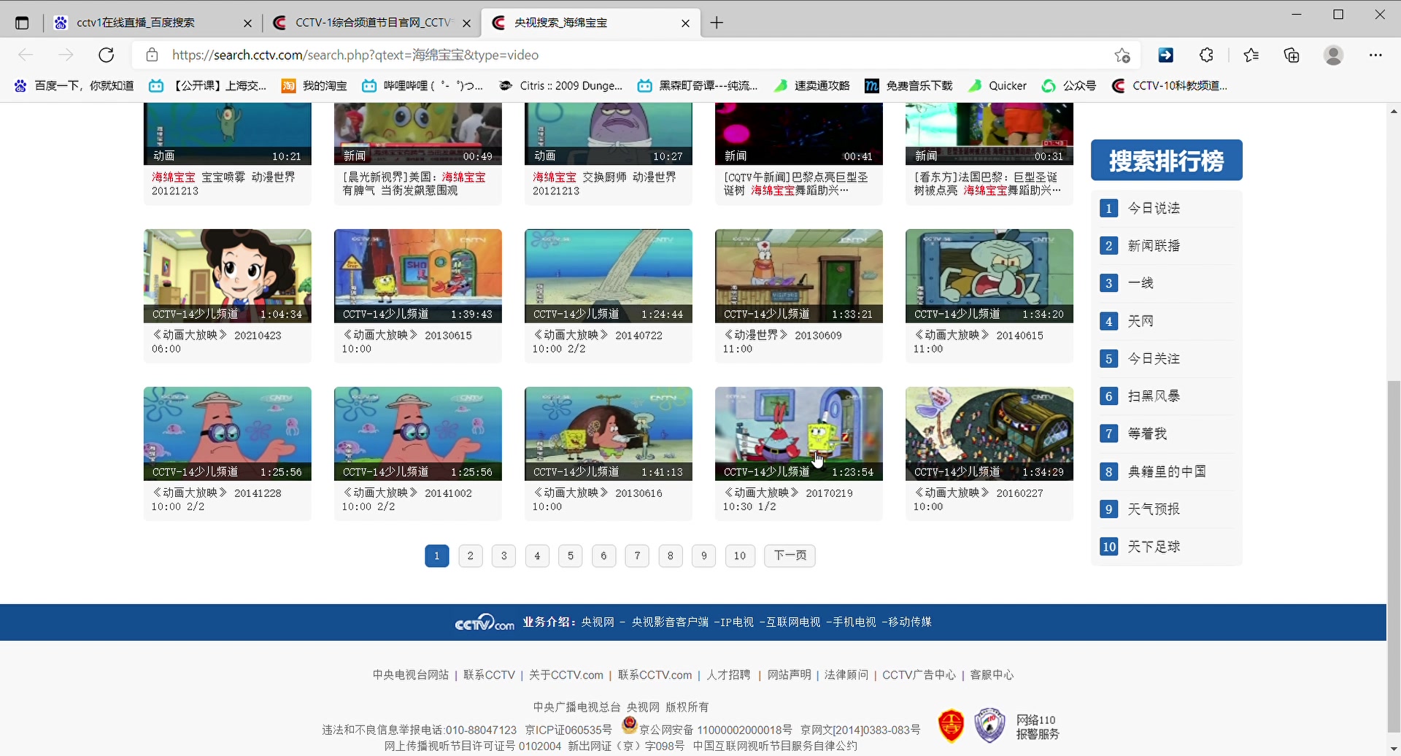Open the 动画大放映 20170219 video thumbnail

(799, 433)
